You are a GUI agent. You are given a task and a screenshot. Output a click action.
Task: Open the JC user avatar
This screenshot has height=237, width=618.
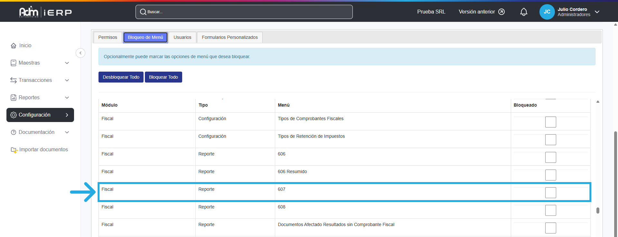tap(547, 12)
